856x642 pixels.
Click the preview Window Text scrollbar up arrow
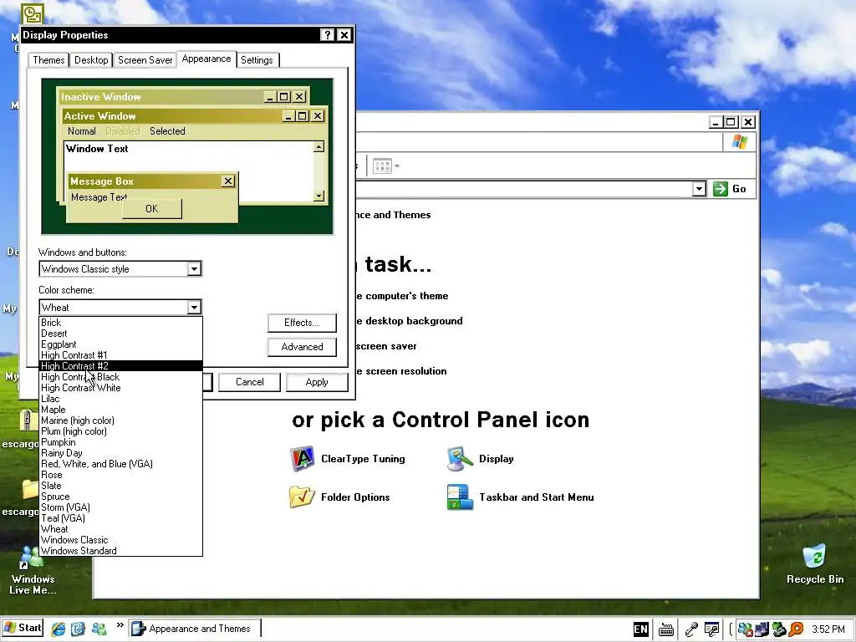[318, 147]
